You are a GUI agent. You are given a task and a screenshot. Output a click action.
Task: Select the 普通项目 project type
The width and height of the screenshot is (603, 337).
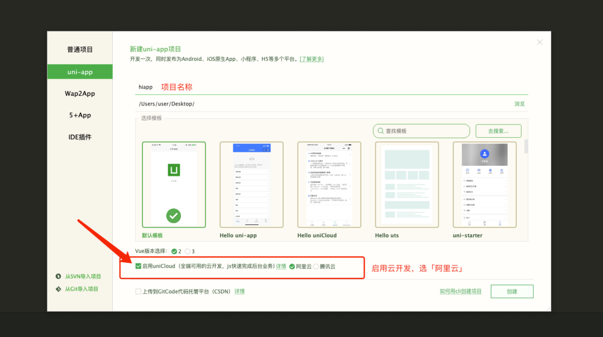tap(80, 50)
